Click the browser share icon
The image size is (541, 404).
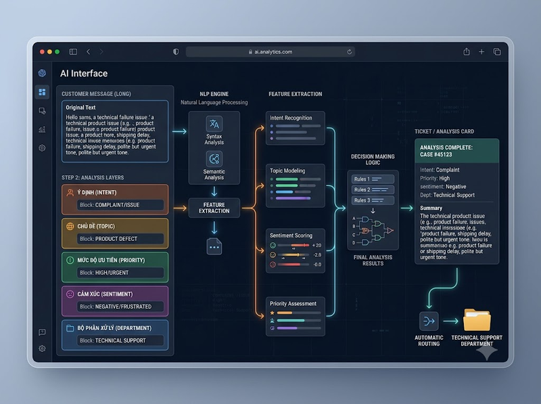click(x=467, y=52)
